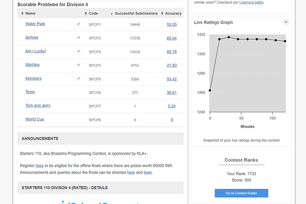Click the ANNOUNCEMENTS section header

[100, 139]
